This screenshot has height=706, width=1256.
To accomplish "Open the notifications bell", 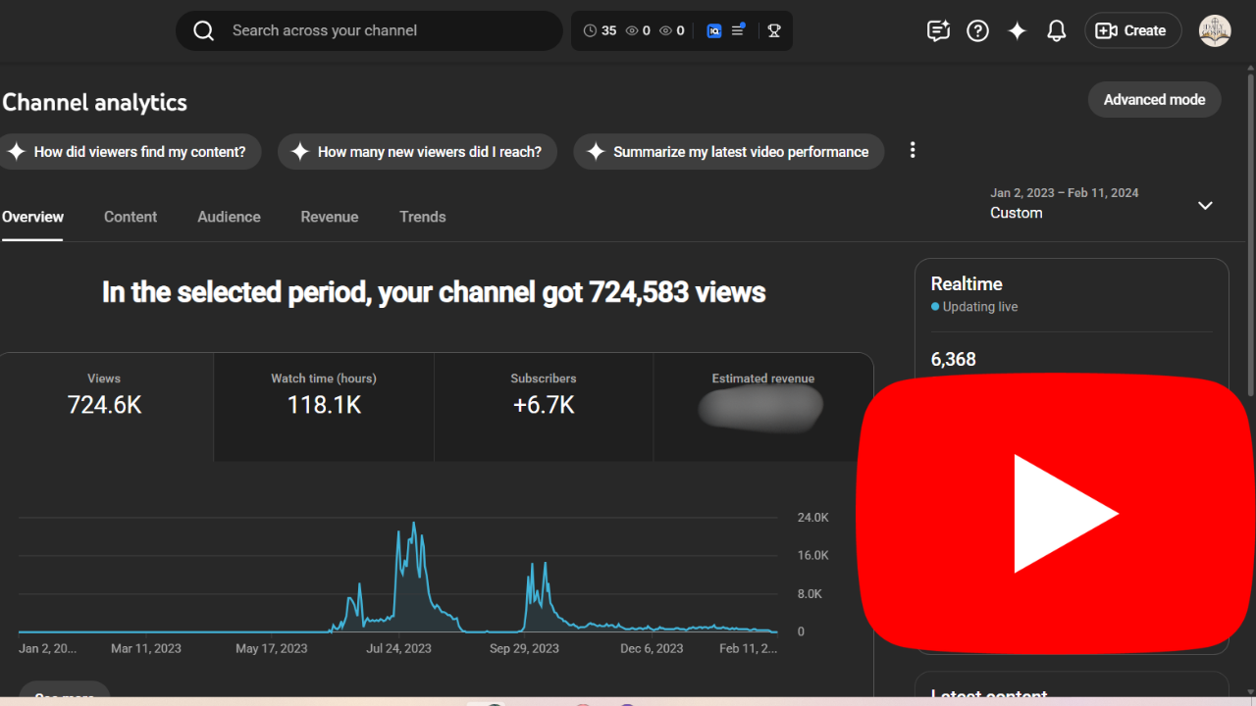I will coord(1056,30).
